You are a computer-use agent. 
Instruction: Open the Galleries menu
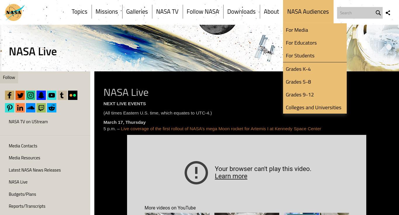pyautogui.click(x=137, y=12)
